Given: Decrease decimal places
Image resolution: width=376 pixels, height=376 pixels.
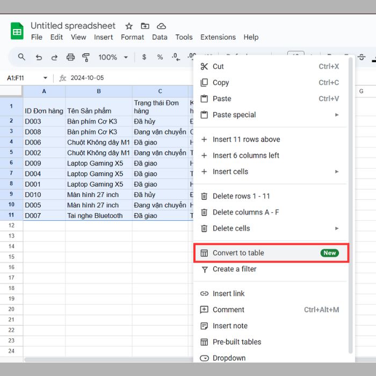Looking at the screenshot, I should 176,57.
